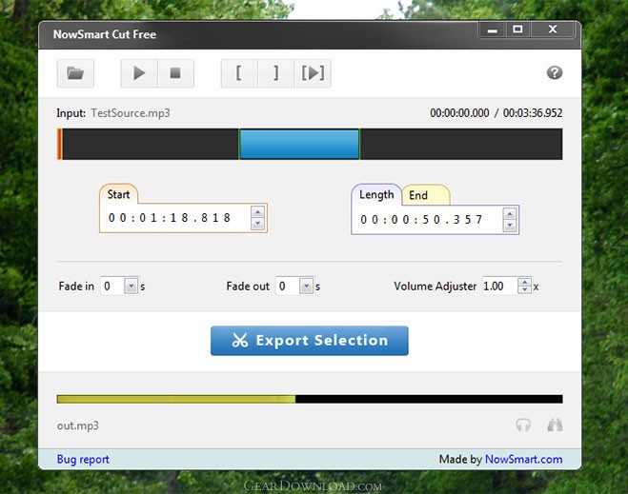Screen dimensions: 628x494
Task: Click the Export Selection button
Action: click(310, 341)
